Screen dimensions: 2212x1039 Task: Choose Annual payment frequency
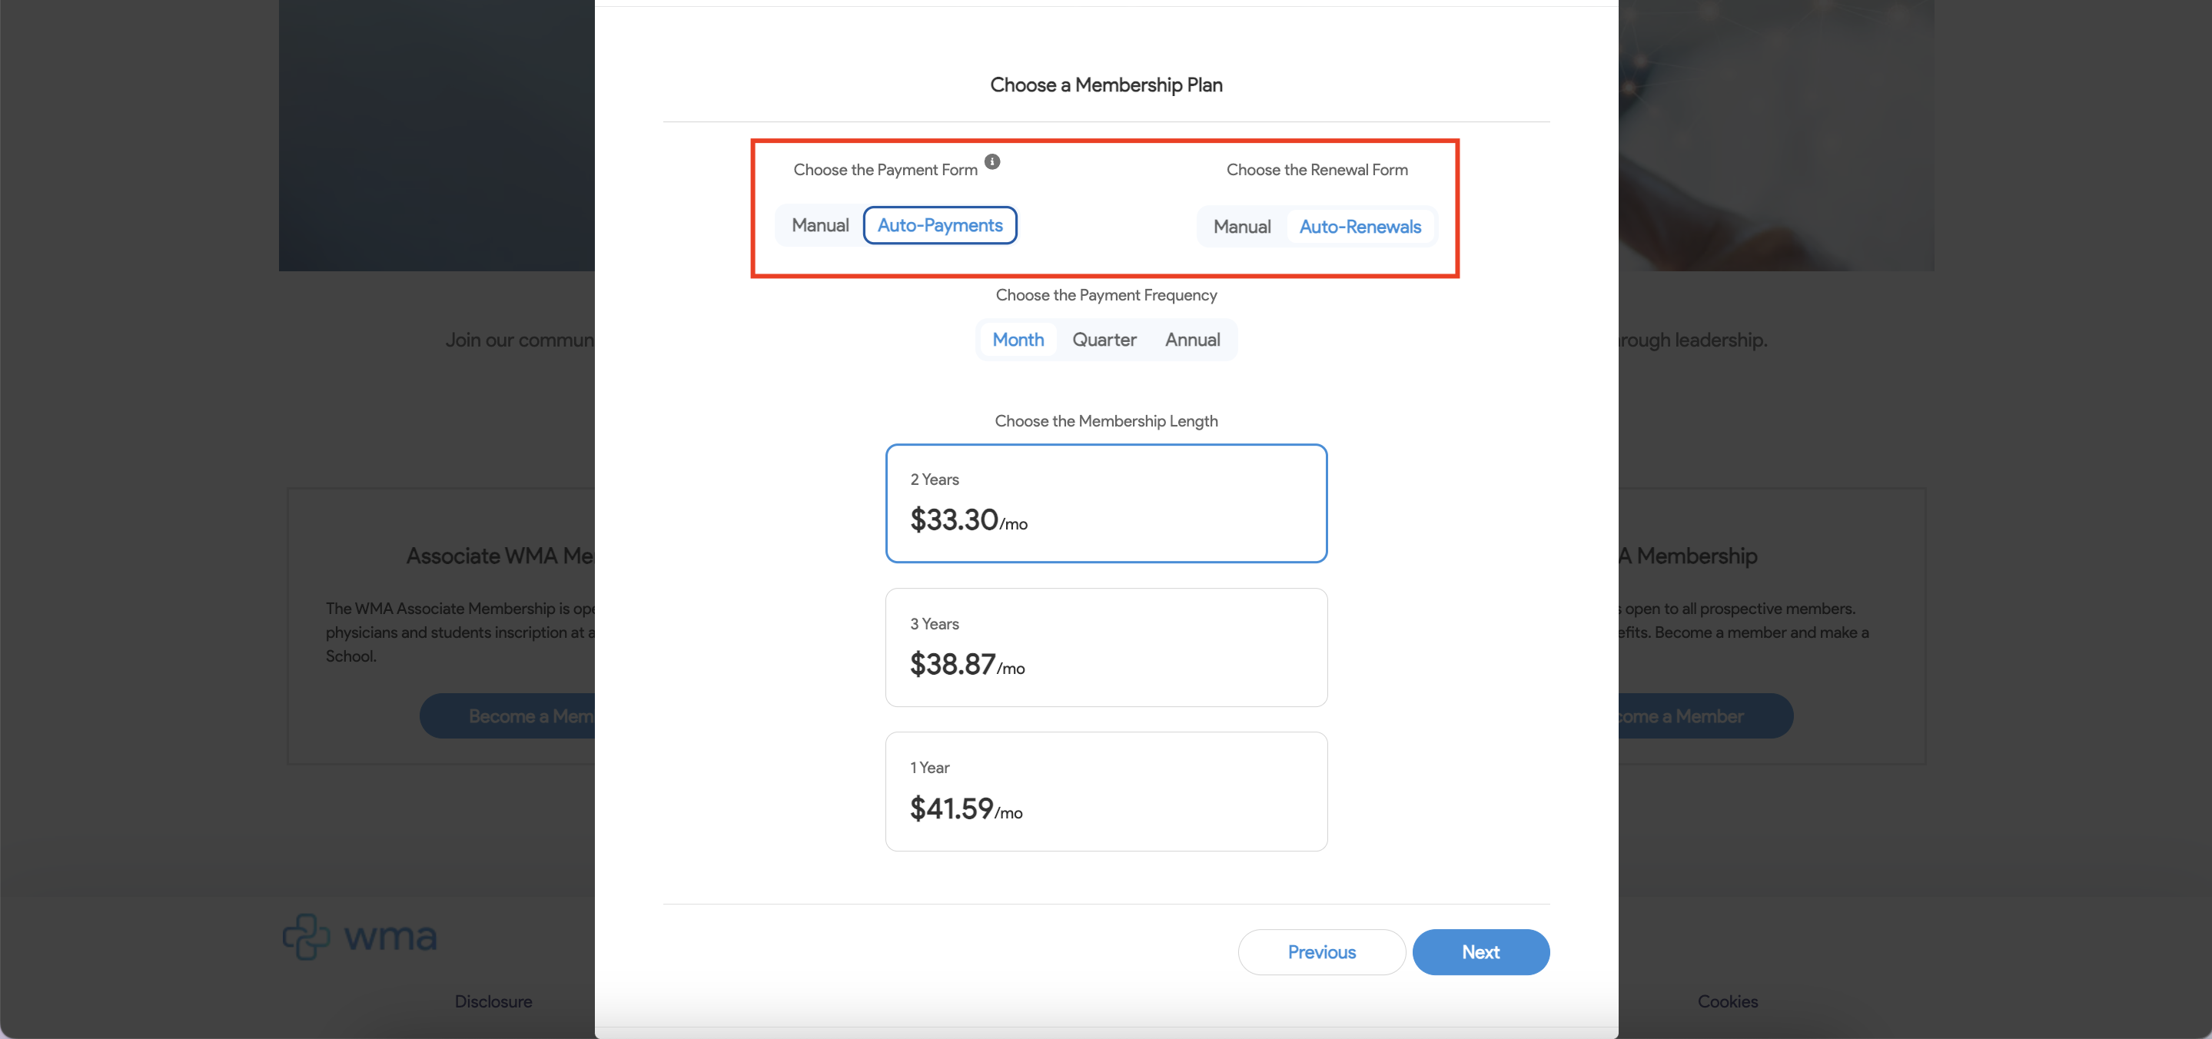click(1191, 338)
